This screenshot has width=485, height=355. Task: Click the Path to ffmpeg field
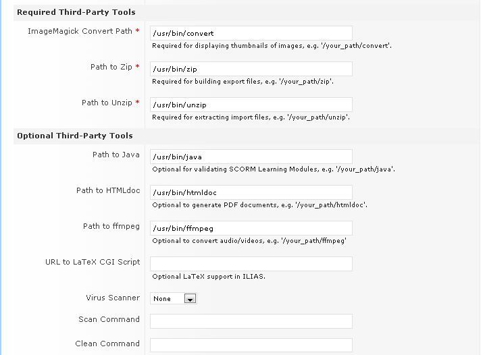coord(251,228)
